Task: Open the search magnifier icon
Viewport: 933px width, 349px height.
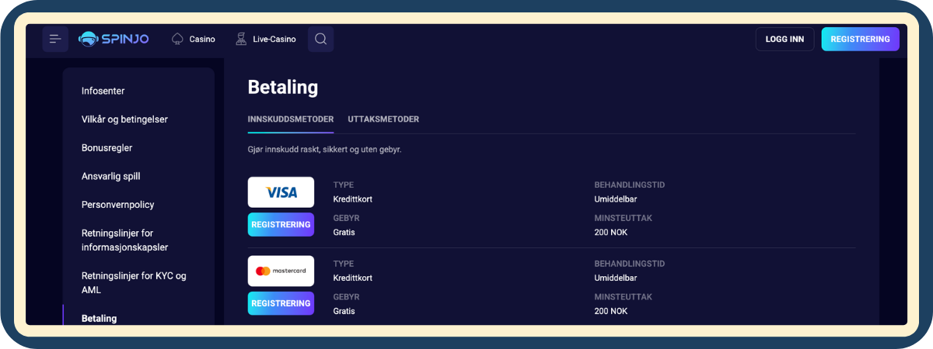Action: click(321, 39)
